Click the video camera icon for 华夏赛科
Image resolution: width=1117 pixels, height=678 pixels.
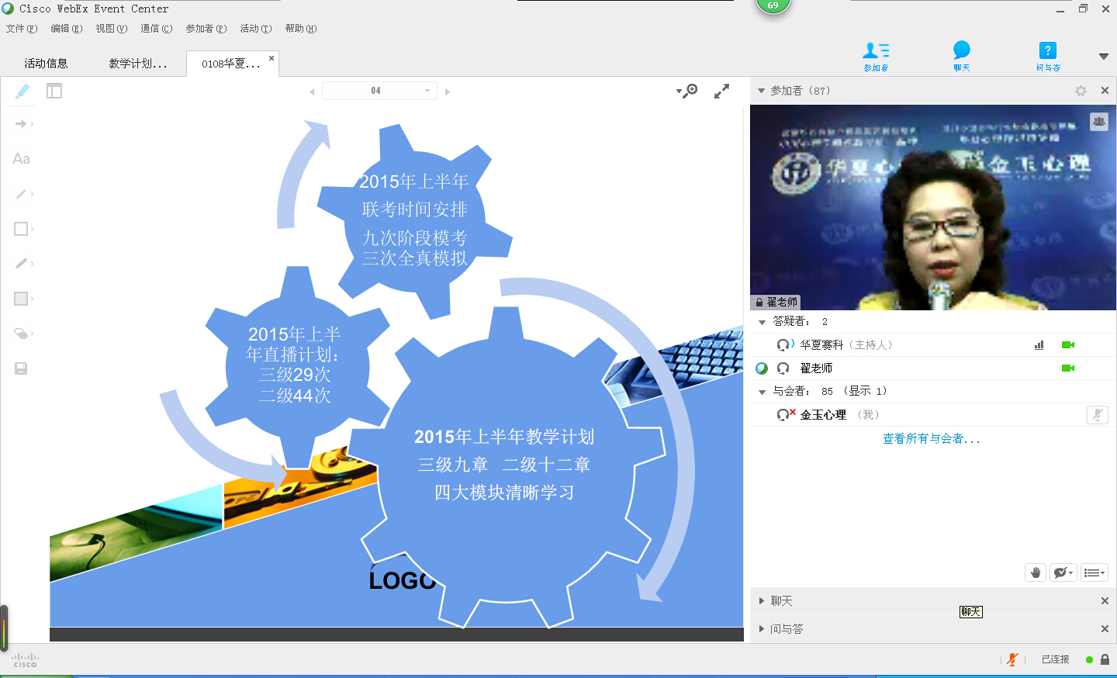[1068, 345]
